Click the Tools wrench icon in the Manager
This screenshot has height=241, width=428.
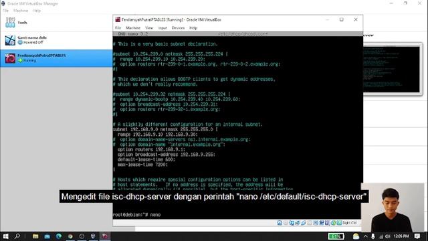(x=10, y=22)
